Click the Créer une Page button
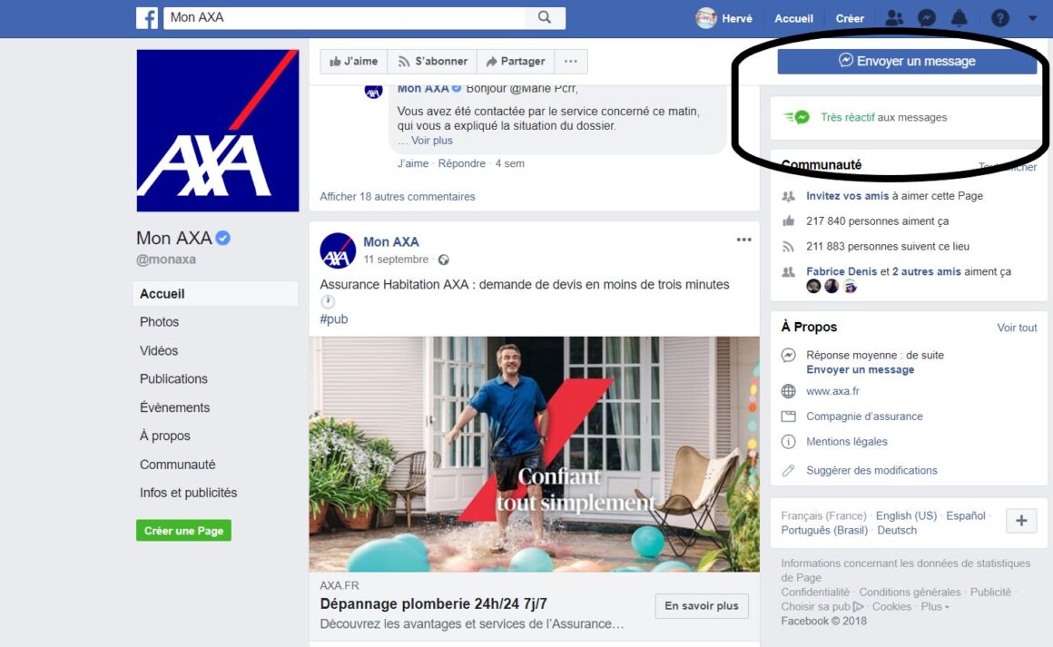The height and width of the screenshot is (647, 1053). pos(183,529)
